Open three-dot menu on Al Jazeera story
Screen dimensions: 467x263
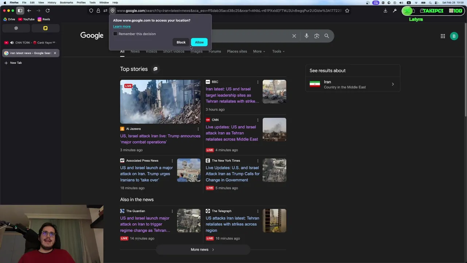point(198,129)
